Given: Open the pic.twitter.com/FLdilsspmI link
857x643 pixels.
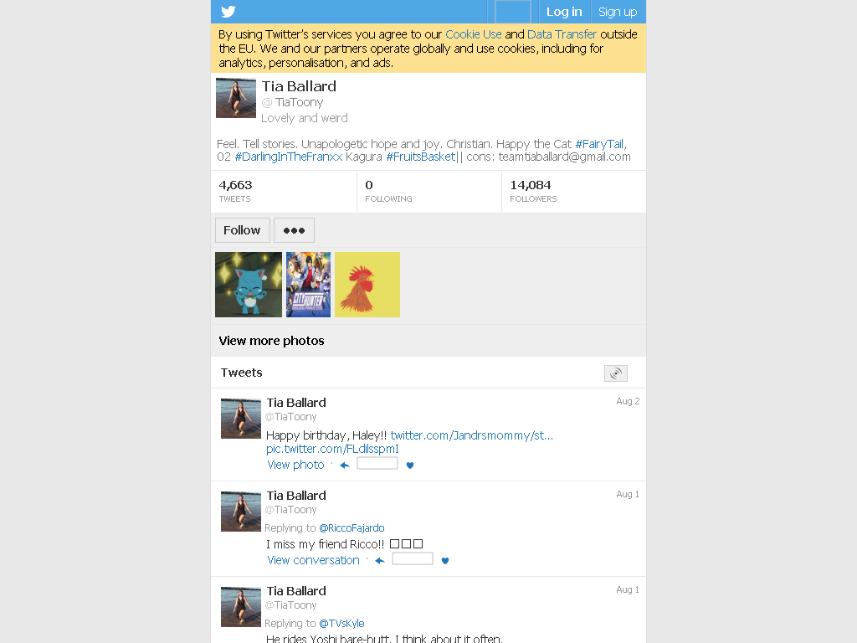Looking at the screenshot, I should (x=332, y=449).
